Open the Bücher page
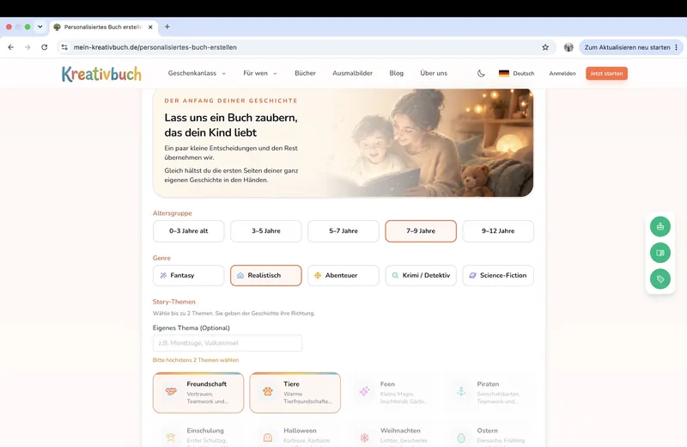Screen dimensions: 687x447 pyautogui.click(x=305, y=73)
